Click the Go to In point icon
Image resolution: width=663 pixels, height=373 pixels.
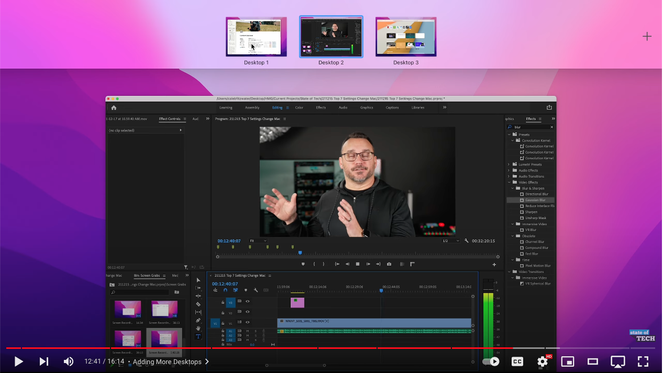point(337,264)
